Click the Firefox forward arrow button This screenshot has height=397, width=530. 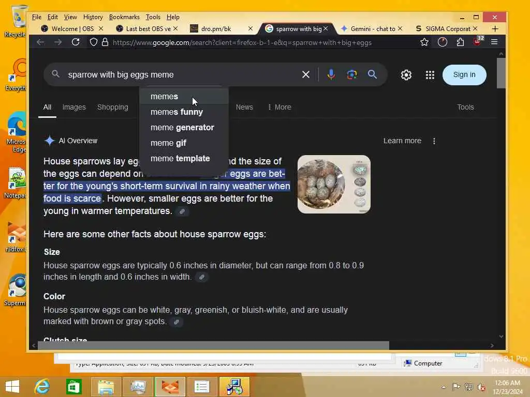tap(58, 42)
